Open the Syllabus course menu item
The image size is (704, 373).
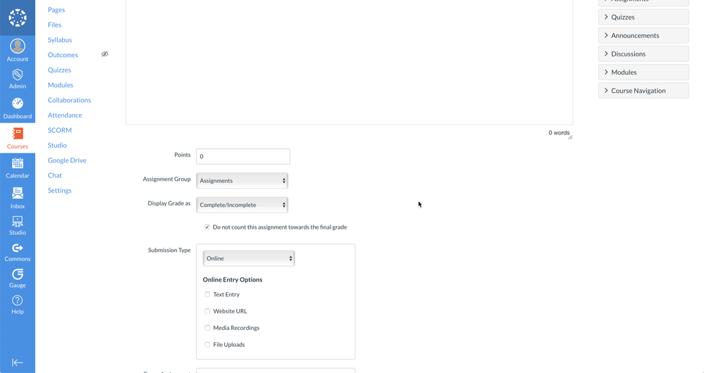point(60,40)
